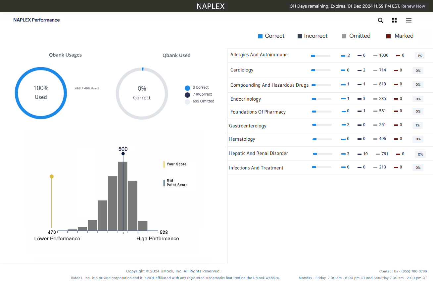Image resolution: width=433 pixels, height=284 pixels.
Task: Select the Allergies And Autoimmune row
Action: click(330, 55)
